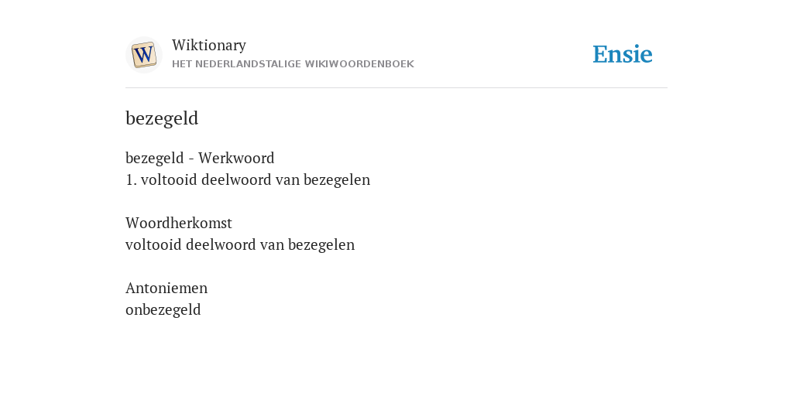This screenshot has height=396, width=793.
Task: Click the Woordherkomst section label
Action: pos(179,223)
